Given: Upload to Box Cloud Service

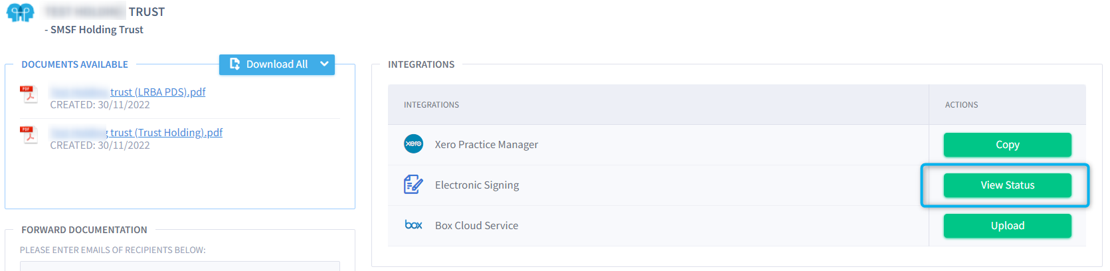Looking at the screenshot, I should [1007, 226].
